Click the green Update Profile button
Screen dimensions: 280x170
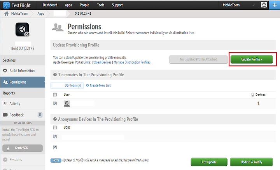(x=252, y=59)
